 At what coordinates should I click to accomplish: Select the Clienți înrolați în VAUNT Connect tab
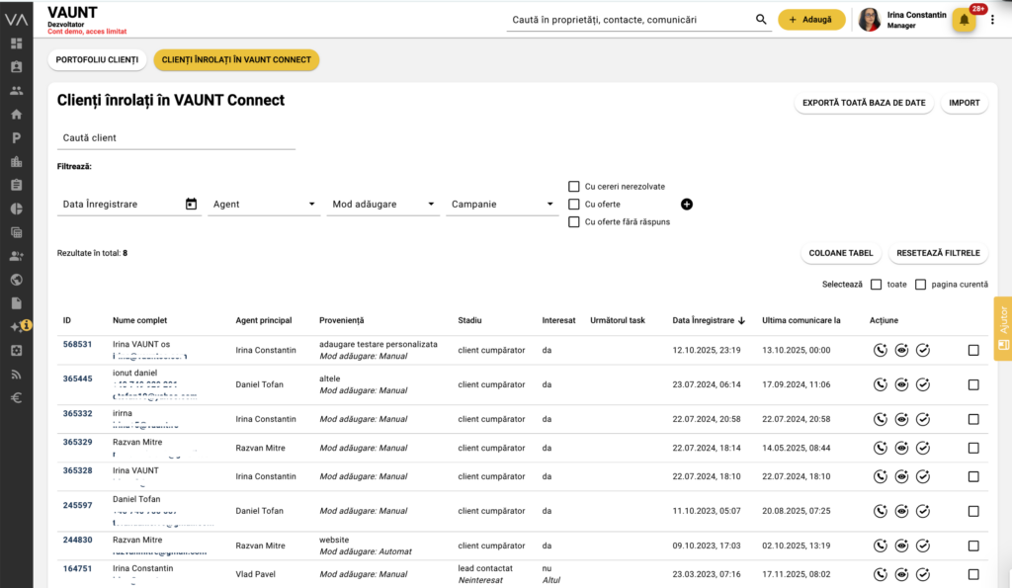click(x=236, y=60)
